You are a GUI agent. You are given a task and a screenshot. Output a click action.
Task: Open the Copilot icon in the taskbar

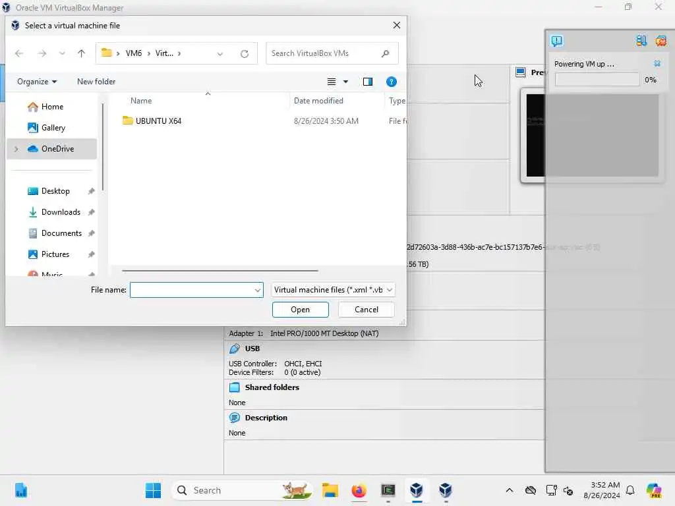click(654, 490)
